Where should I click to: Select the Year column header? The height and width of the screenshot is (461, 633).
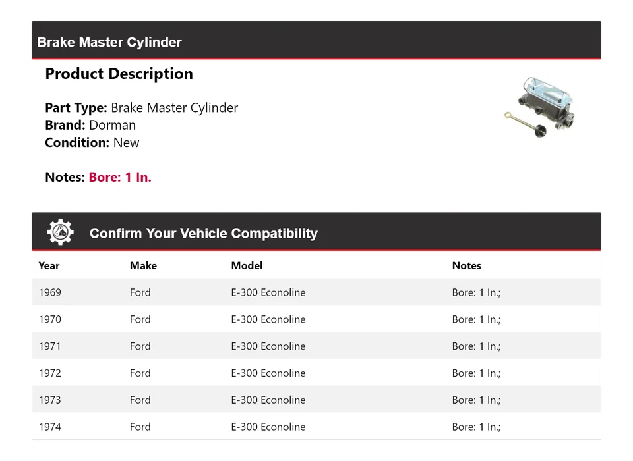[49, 265]
